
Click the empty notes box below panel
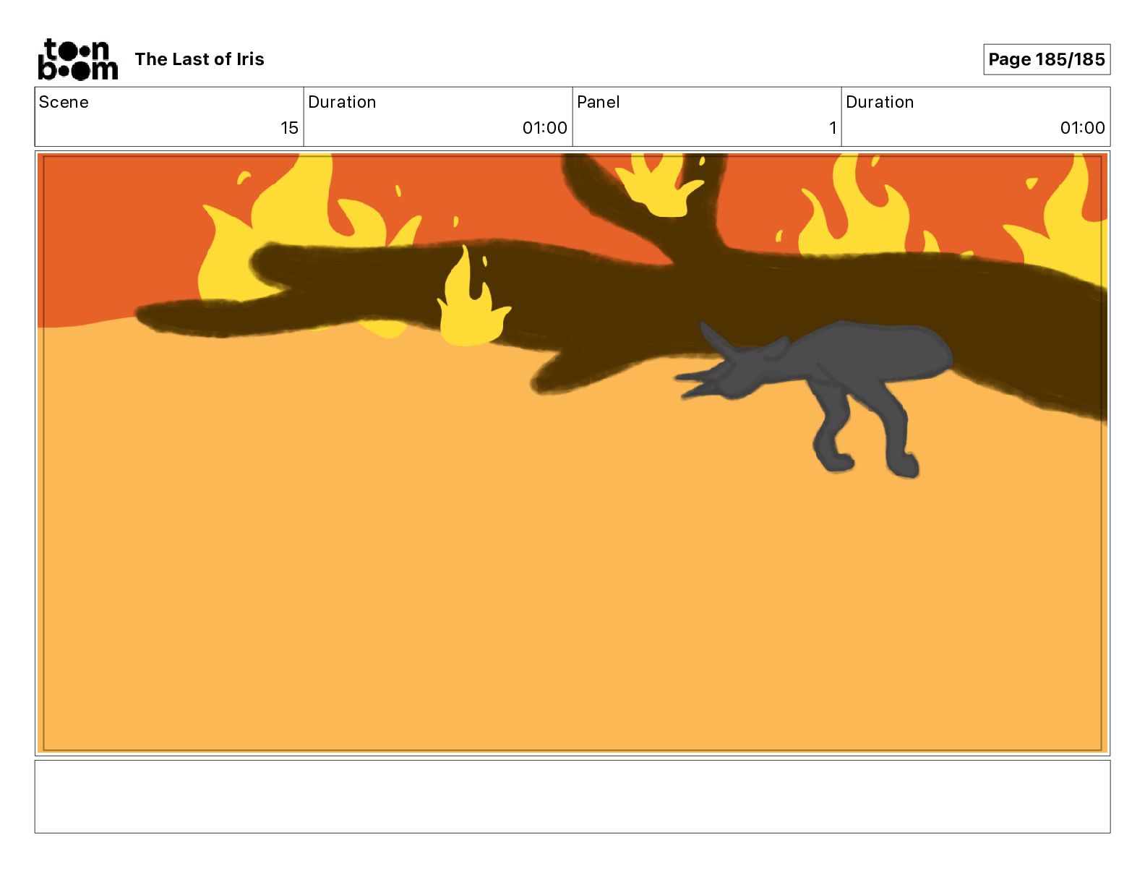pyautogui.click(x=572, y=796)
